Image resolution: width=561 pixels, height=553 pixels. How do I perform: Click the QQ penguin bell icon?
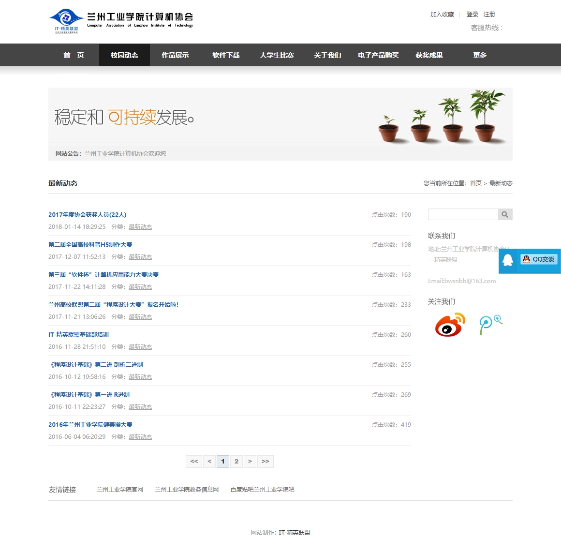(508, 260)
